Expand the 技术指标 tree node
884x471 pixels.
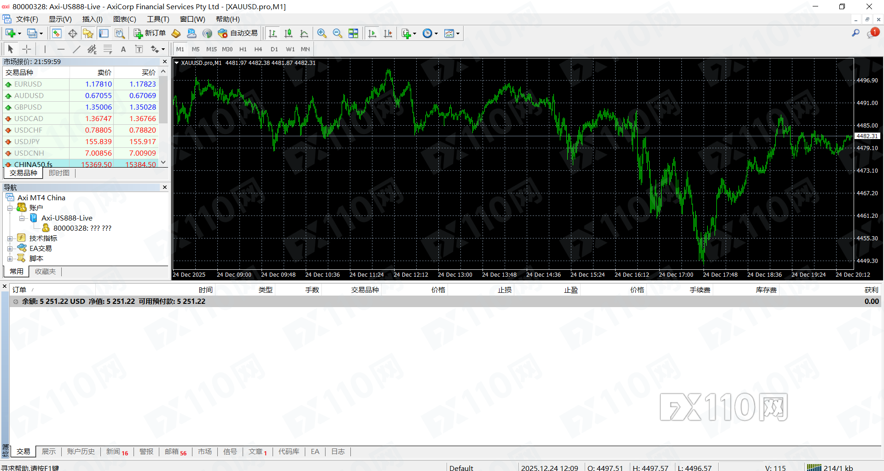(x=10, y=238)
